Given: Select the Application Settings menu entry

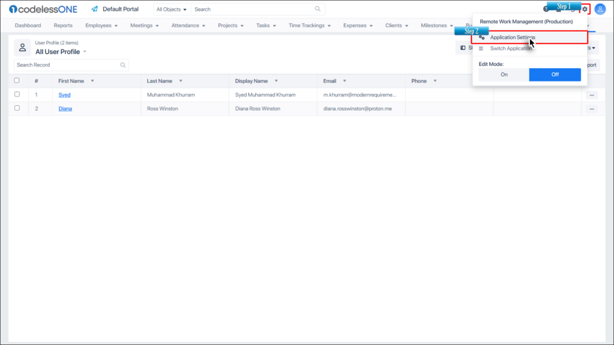Looking at the screenshot, I should click(529, 37).
